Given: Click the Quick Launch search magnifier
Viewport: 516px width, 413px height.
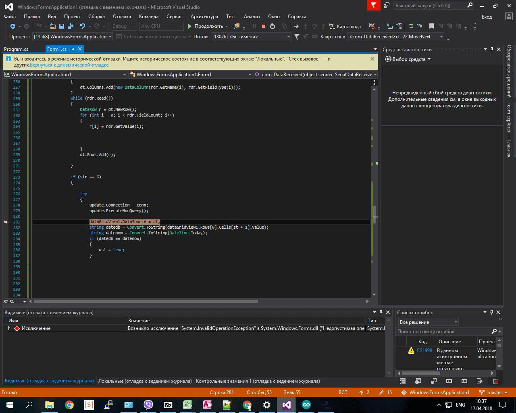Looking at the screenshot, I should [x=470, y=6].
